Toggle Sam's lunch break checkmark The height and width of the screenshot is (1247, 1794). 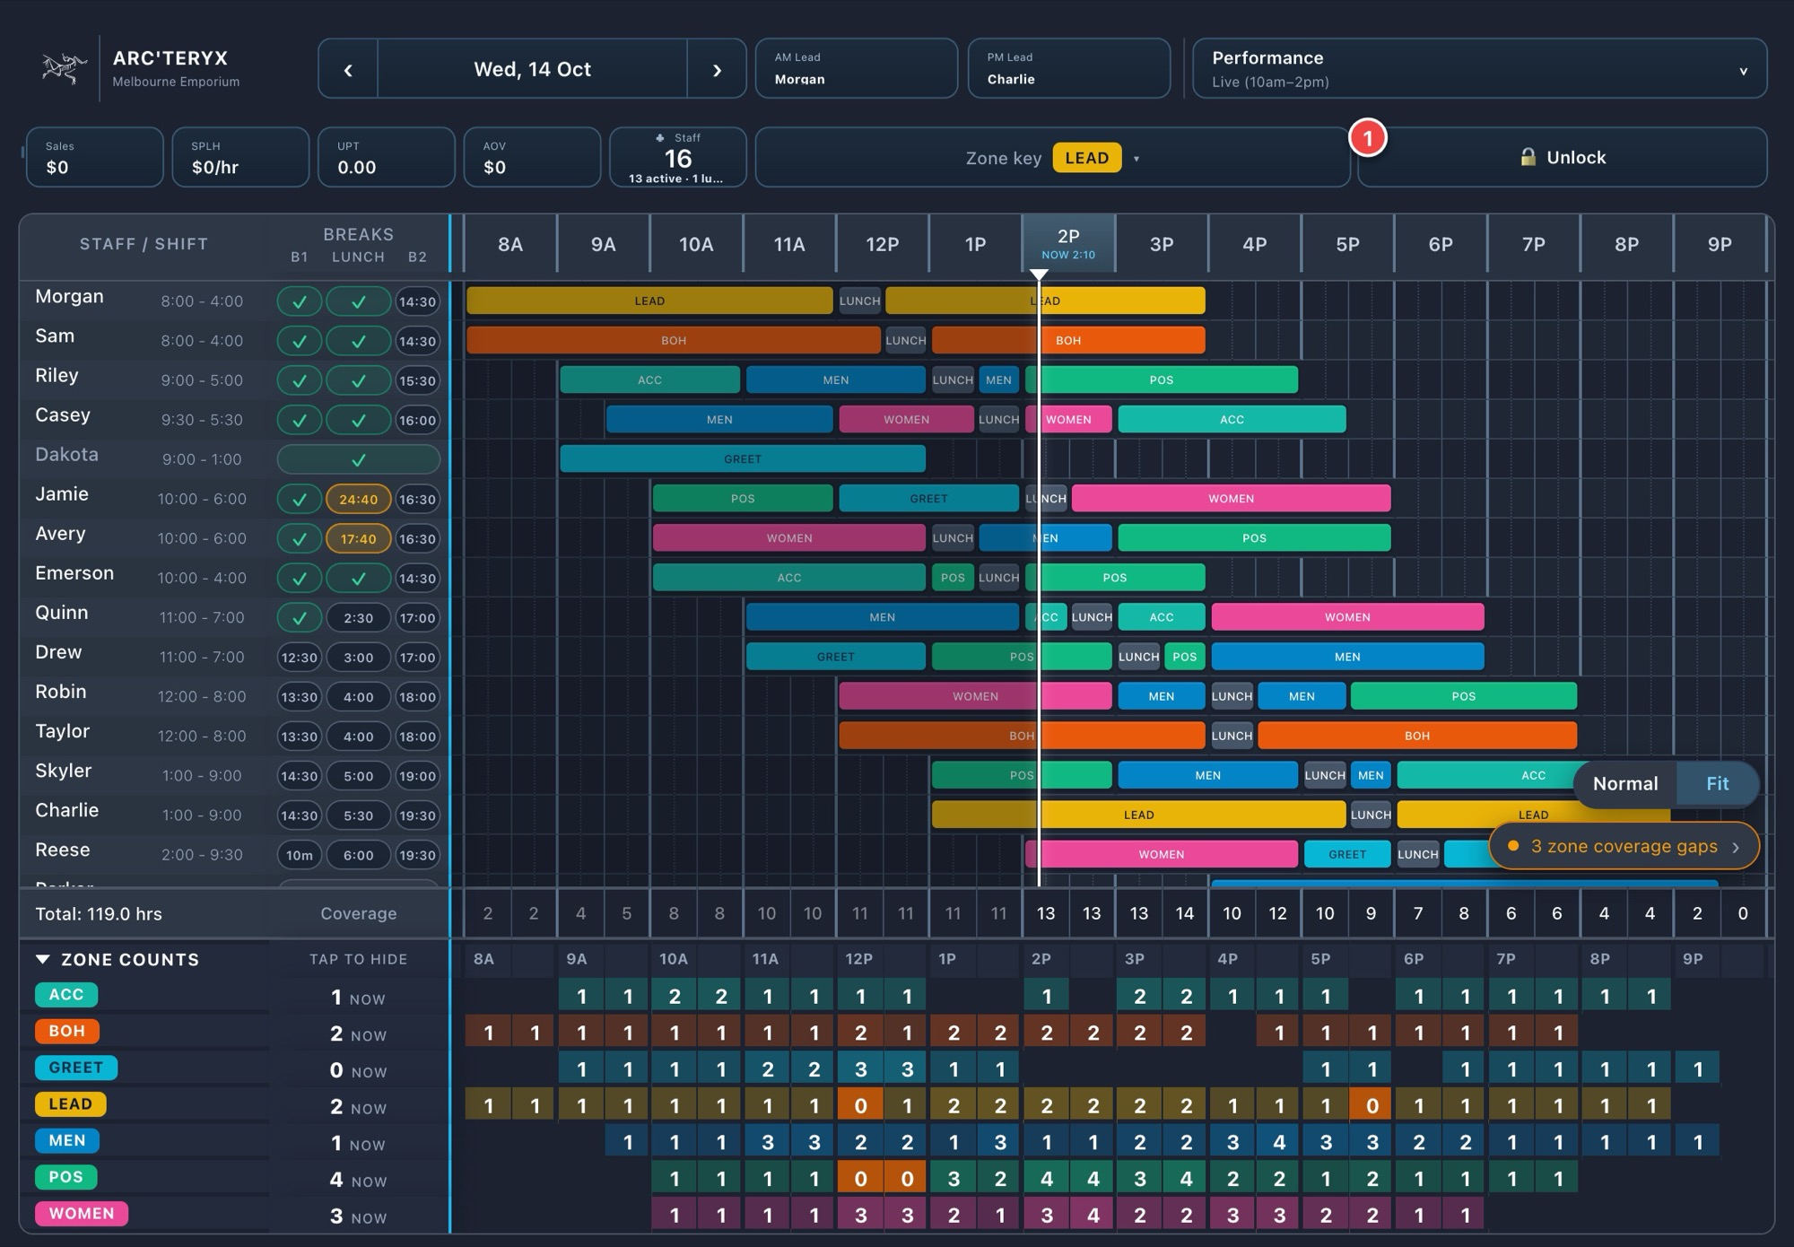pos(358,341)
